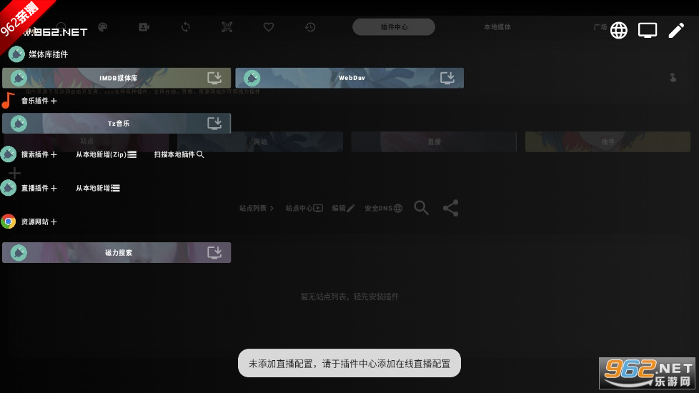This screenshot has width=699, height=393.
Task: Select the WebDav plugin card
Action: pos(349,78)
